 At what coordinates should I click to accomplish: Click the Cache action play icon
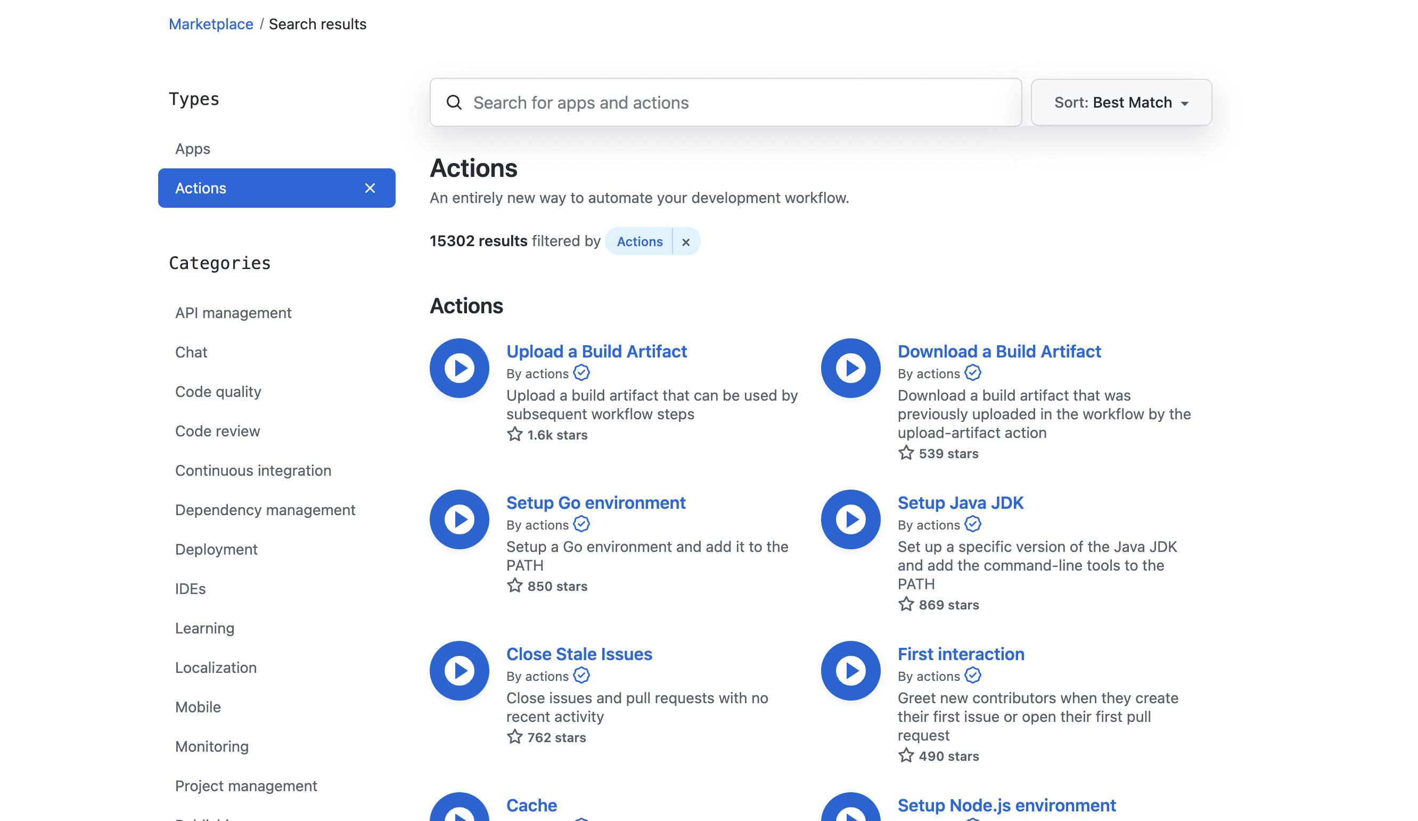tap(459, 807)
